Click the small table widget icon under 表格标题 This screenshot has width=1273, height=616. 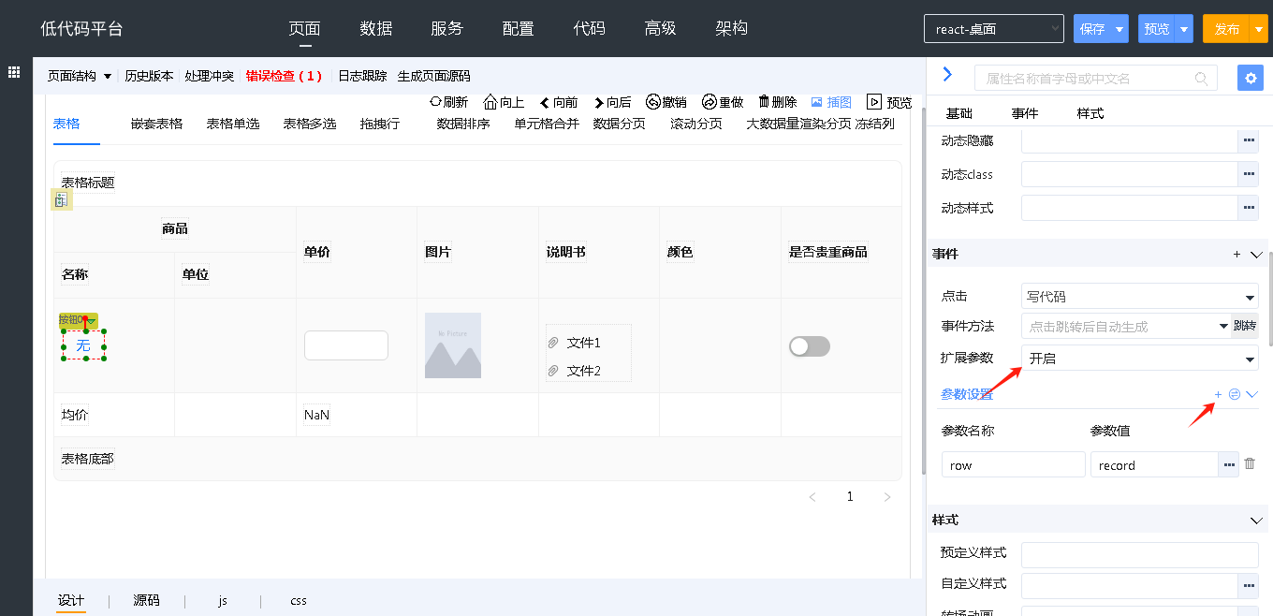pyautogui.click(x=61, y=199)
